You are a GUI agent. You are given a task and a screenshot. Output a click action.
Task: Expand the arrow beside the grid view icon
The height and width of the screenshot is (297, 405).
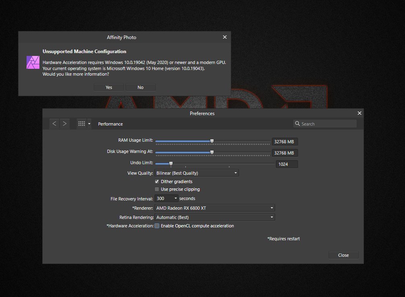coord(89,124)
